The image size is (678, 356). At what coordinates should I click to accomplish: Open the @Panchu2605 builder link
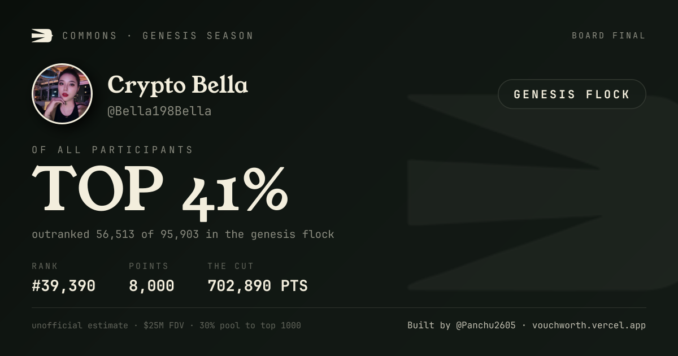(486, 325)
